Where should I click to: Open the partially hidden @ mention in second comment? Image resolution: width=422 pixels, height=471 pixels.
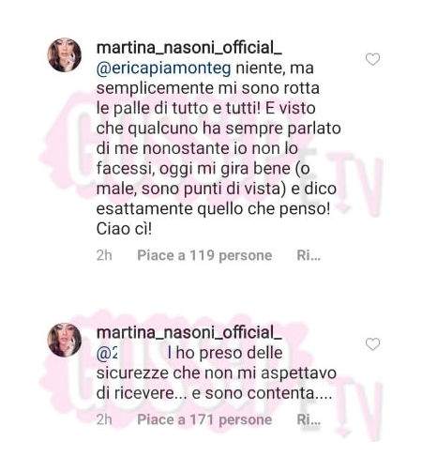[106, 354]
